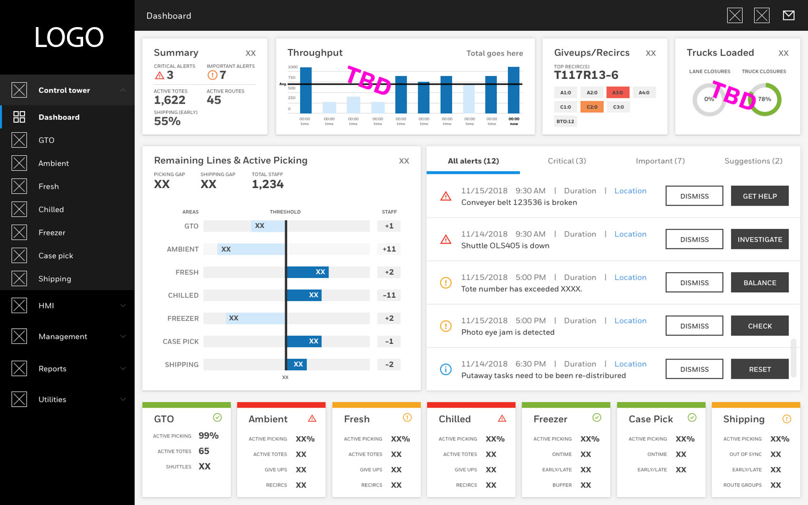Image resolution: width=808 pixels, height=505 pixels.
Task: Click the last throughput bar labeled now
Action: pos(513,90)
